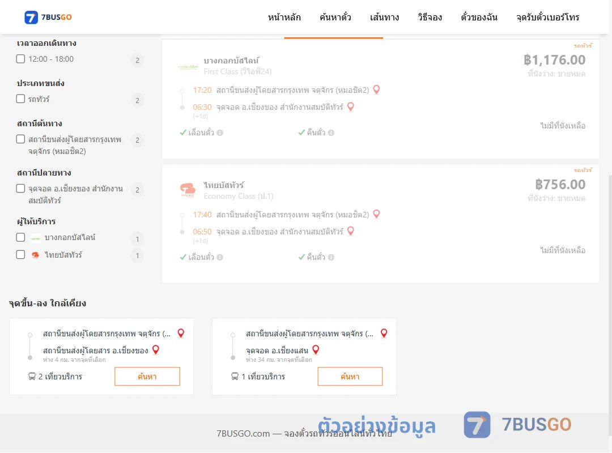The width and height of the screenshot is (612, 453).
Task: Show เลื่อนตั๋ว info icon in บางกอกบัสไลน์ card
Action: [220, 133]
